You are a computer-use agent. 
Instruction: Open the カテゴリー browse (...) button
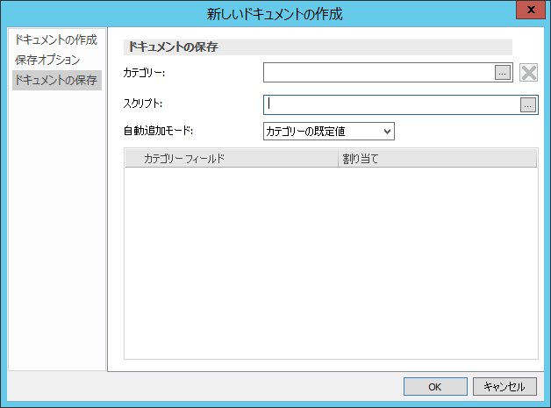(503, 73)
